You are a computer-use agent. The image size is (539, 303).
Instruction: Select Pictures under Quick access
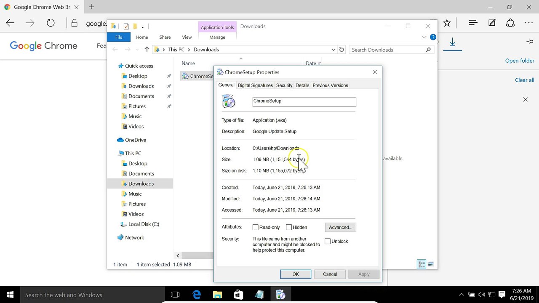(x=137, y=106)
